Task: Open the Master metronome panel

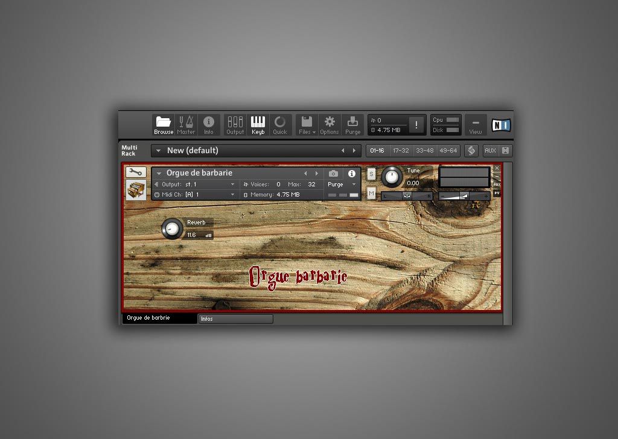Action: click(186, 125)
